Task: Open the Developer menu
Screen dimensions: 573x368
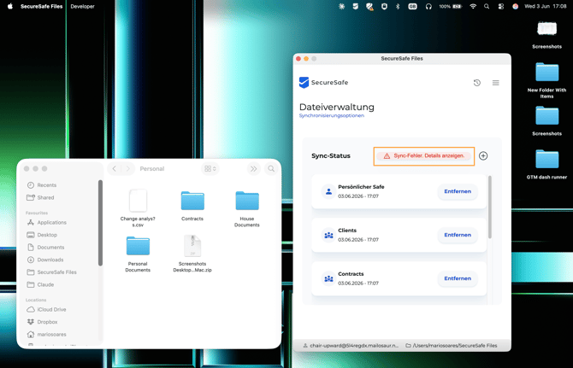Action: tap(83, 6)
